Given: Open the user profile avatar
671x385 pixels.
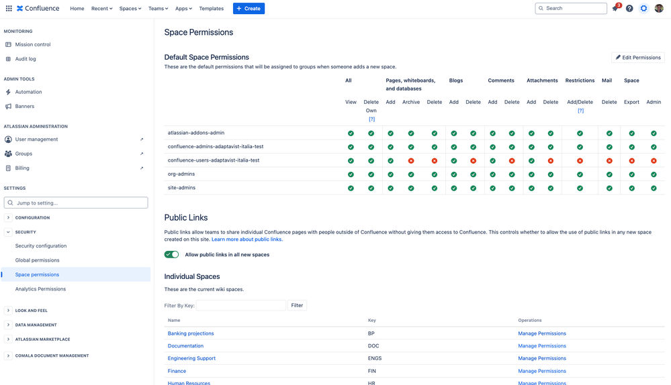Looking at the screenshot, I should pos(659,8).
